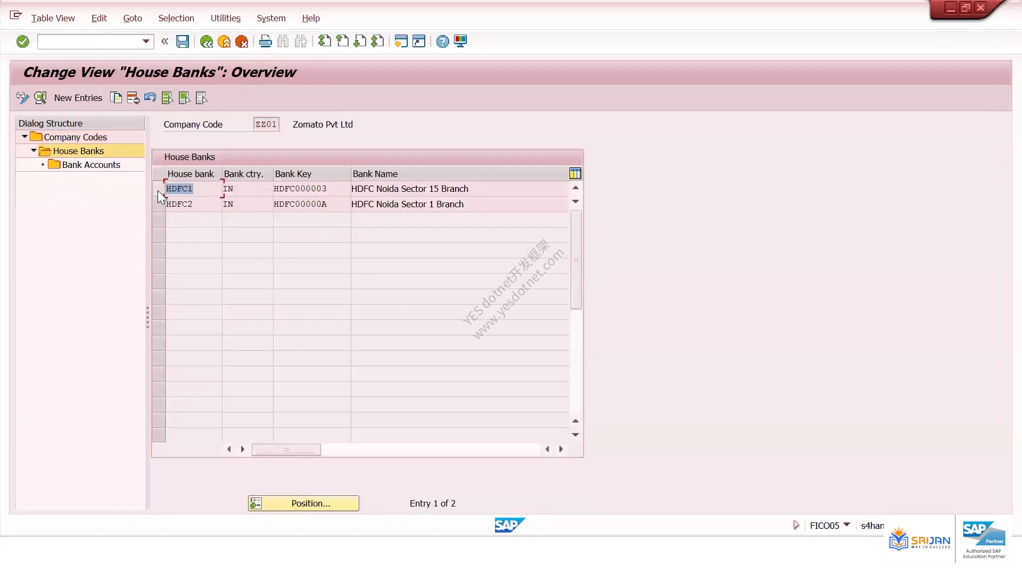Open table column settings icon

coord(575,173)
